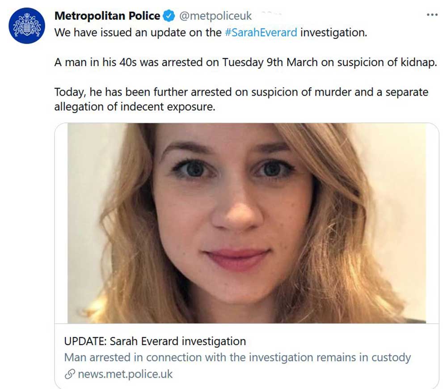Click the @metpoliceuk handle

pos(215,17)
